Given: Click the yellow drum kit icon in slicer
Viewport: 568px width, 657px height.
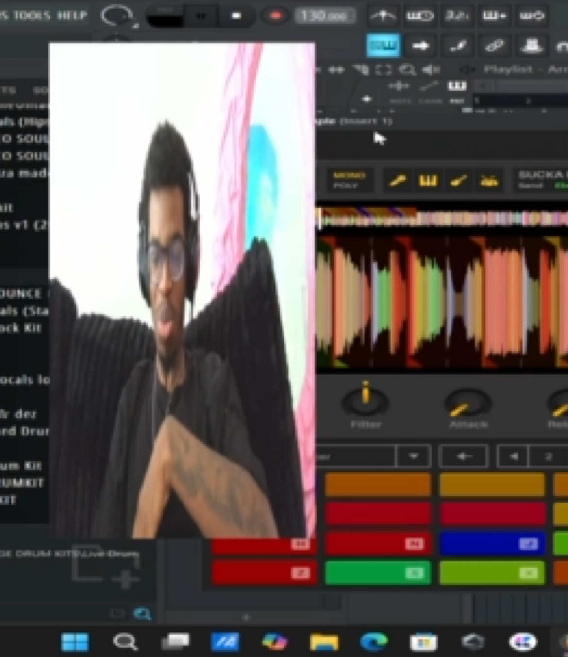Looking at the screenshot, I should [x=488, y=181].
